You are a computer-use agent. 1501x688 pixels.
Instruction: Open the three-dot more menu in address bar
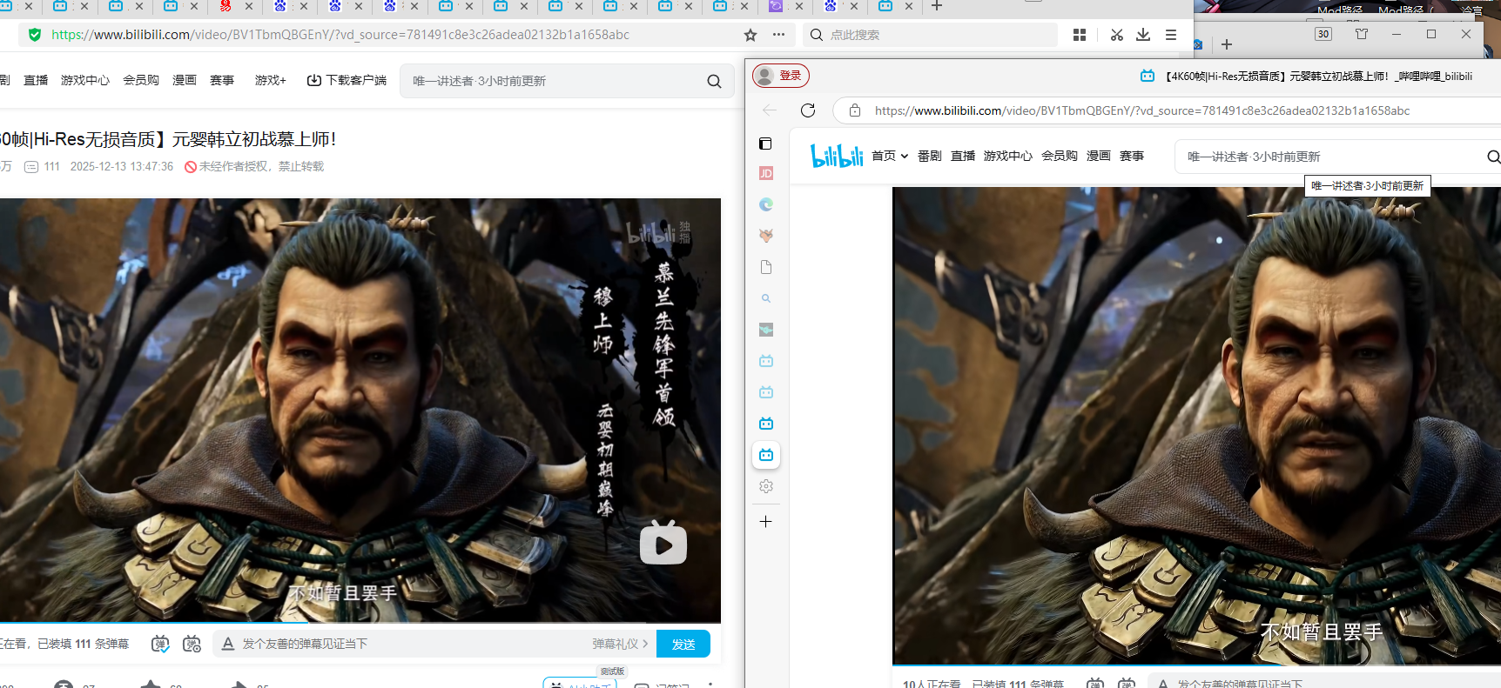click(x=778, y=35)
